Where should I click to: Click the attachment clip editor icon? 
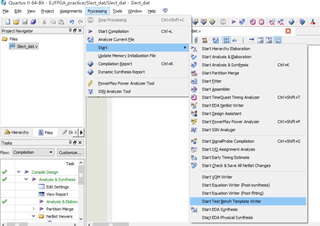tap(196, 40)
